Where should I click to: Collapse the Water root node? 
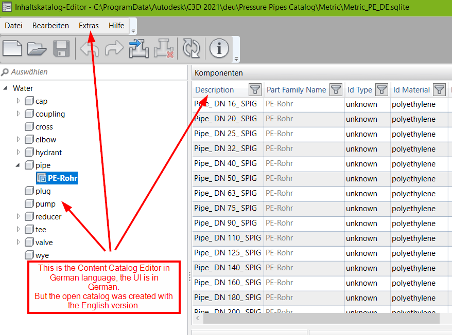tap(6, 88)
